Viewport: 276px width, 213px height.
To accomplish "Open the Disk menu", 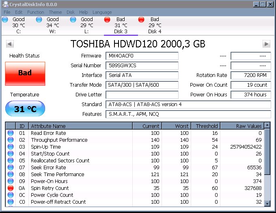I will 71,12.
